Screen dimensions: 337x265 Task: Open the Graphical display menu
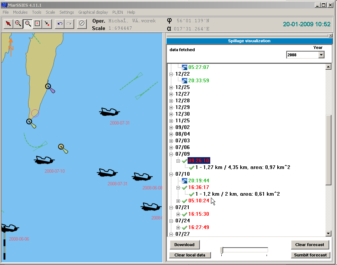pos(93,12)
